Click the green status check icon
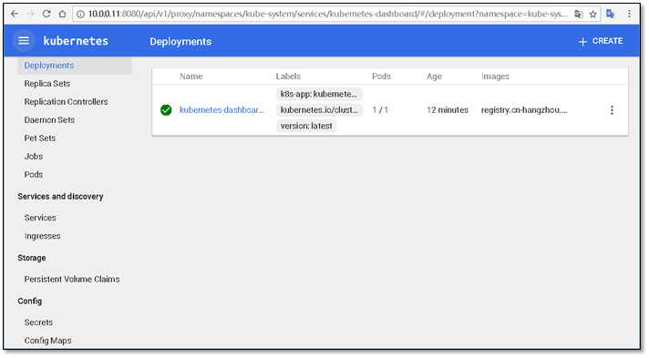649x358 pixels. coord(166,110)
